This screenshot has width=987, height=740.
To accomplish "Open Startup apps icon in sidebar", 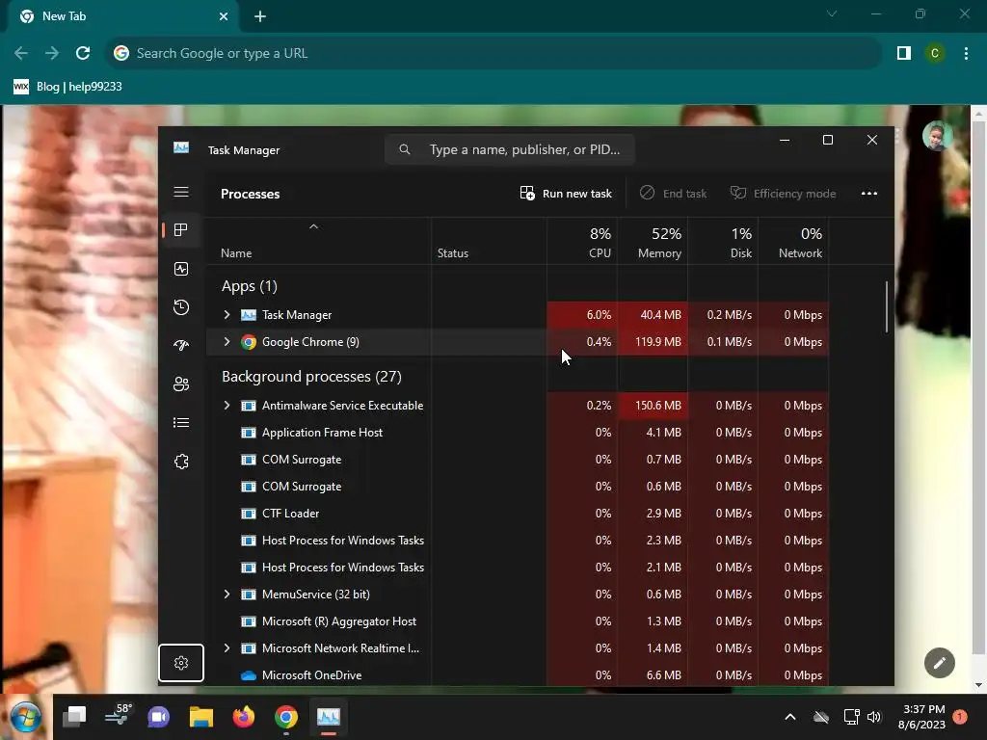I will point(181,346).
